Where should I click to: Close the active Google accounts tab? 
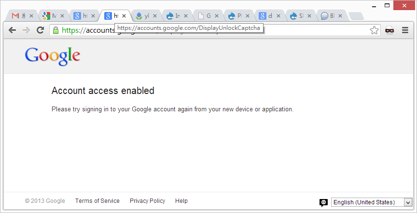(x=124, y=16)
